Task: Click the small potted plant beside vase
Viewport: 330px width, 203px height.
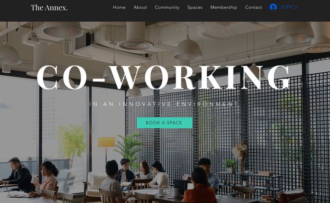Action: (230, 166)
